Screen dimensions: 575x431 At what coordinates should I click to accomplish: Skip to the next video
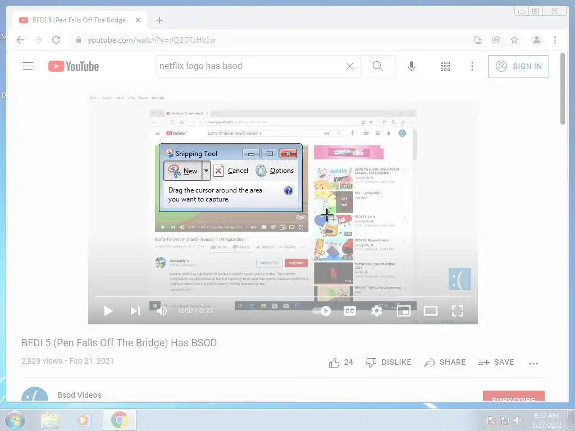coord(135,311)
